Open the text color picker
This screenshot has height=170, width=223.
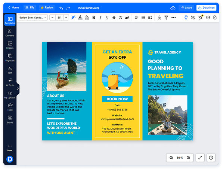click(80, 17)
